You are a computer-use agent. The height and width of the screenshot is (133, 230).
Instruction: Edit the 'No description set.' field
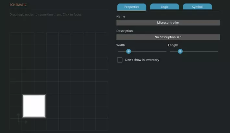[168, 37]
